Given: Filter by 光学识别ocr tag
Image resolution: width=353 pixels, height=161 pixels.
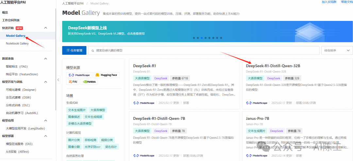Looking at the screenshot, I should coord(92,147).
